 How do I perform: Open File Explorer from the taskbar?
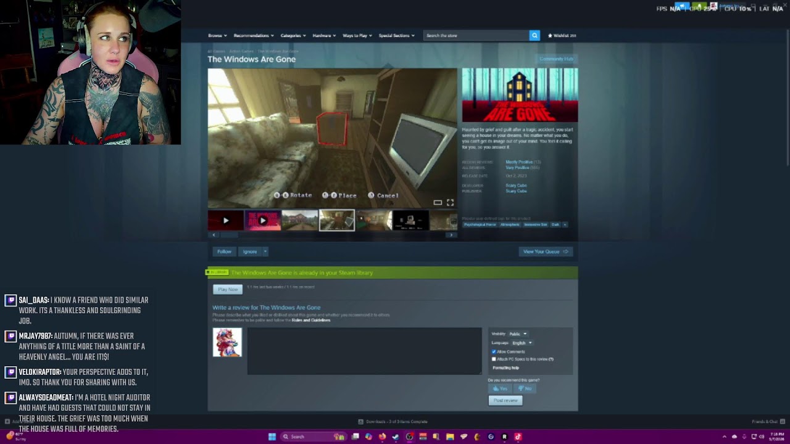[x=450, y=437]
